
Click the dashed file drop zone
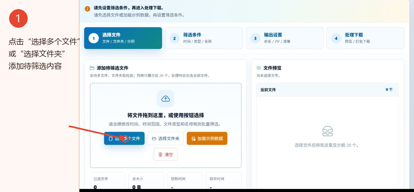(x=166, y=125)
